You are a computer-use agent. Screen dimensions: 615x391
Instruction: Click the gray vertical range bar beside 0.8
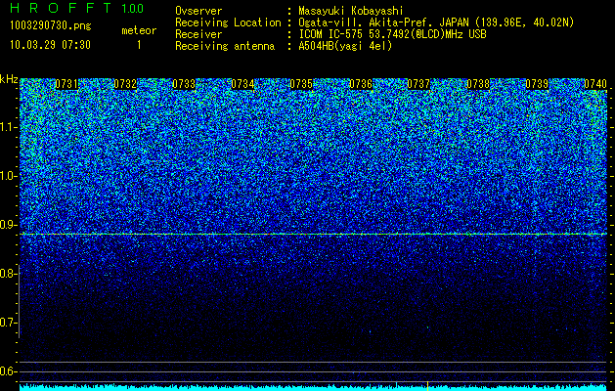pyautogui.click(x=19, y=301)
